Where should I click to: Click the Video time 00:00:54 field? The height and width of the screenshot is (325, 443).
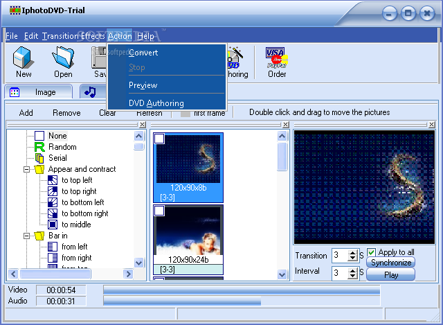pyautogui.click(x=61, y=290)
